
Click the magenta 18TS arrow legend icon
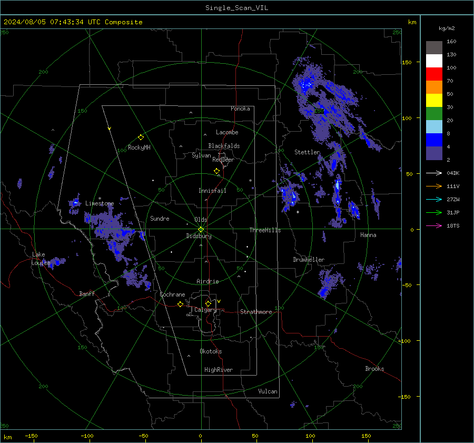pyautogui.click(x=434, y=226)
